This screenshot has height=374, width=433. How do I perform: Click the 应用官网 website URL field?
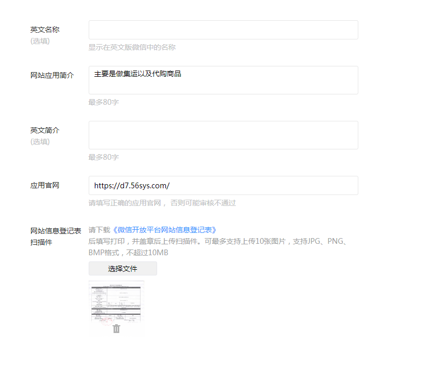[x=223, y=185]
